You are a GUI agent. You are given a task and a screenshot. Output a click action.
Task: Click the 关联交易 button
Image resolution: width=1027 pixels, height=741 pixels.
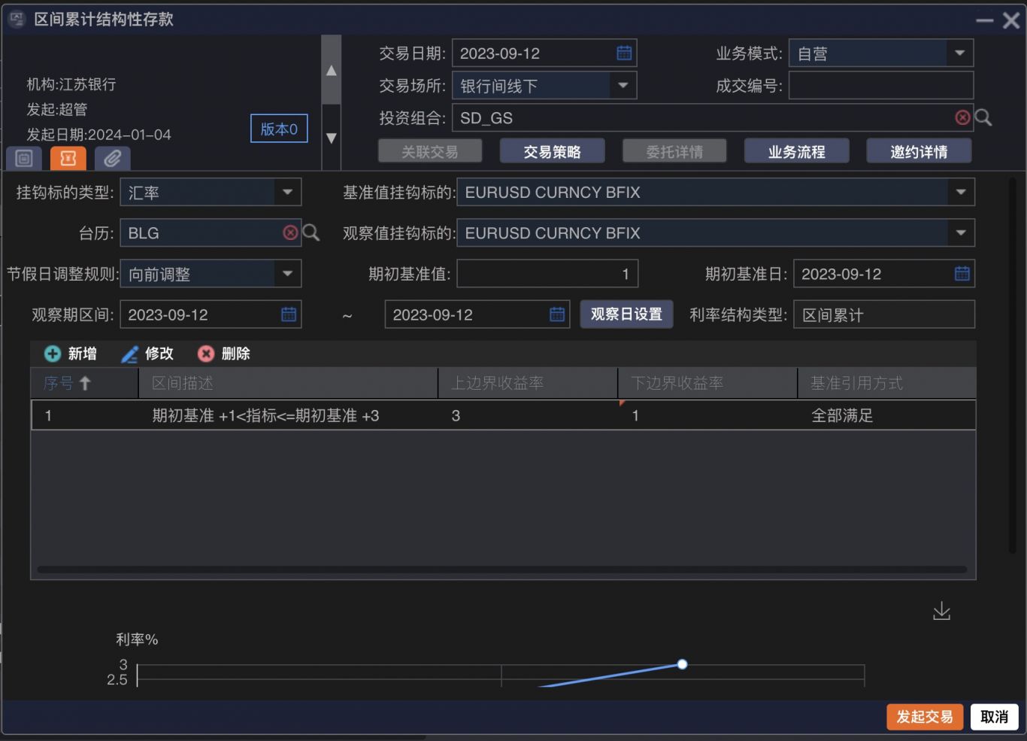click(x=430, y=151)
